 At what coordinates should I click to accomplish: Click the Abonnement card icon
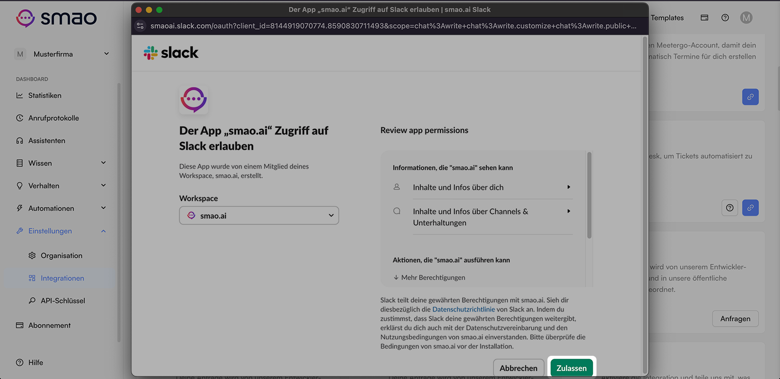point(20,325)
